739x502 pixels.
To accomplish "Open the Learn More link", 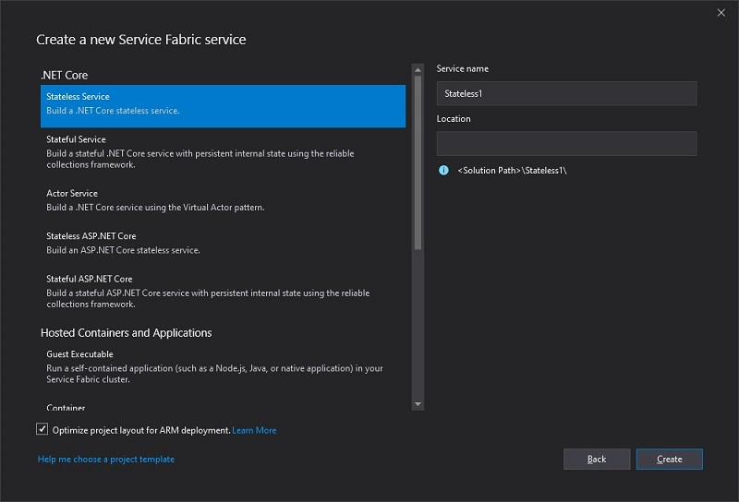I will 254,431.
